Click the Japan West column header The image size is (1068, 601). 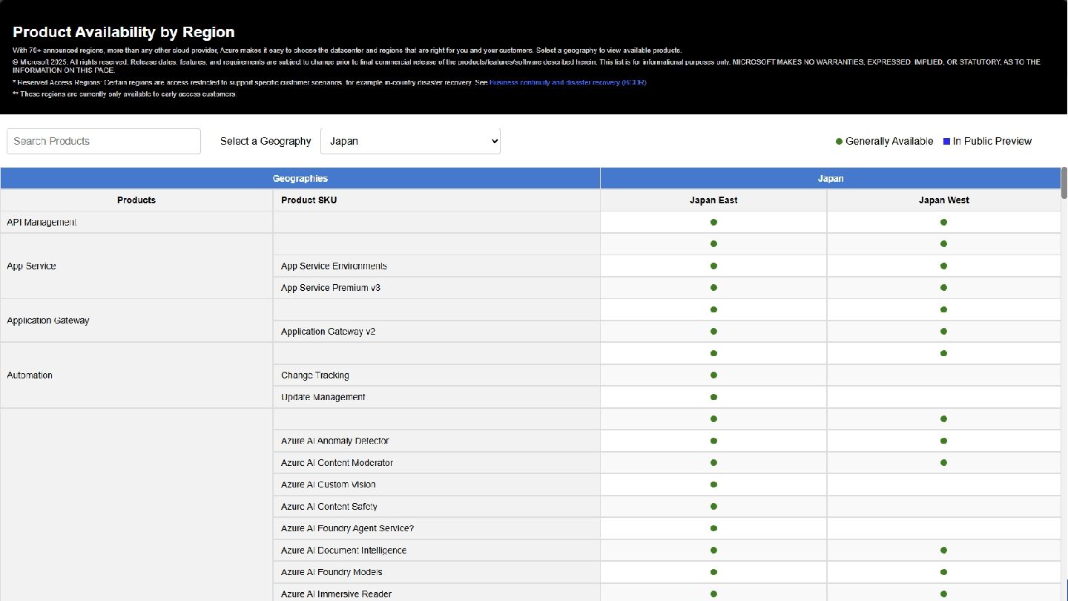(x=943, y=200)
